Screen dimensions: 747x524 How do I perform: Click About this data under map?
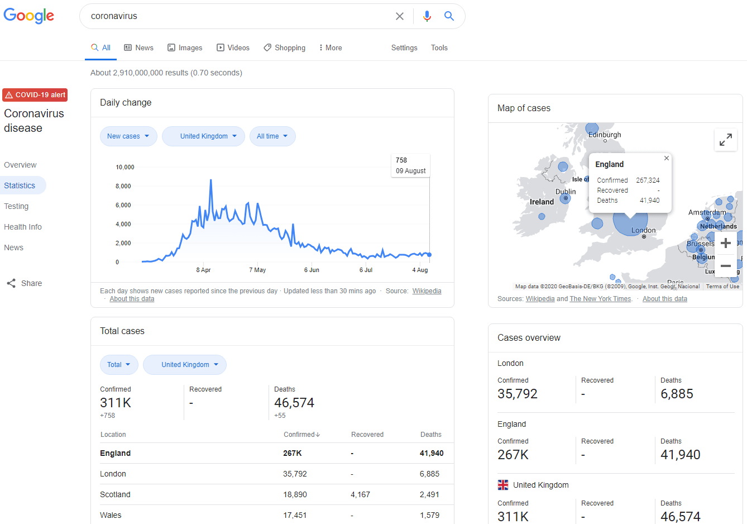pos(664,299)
